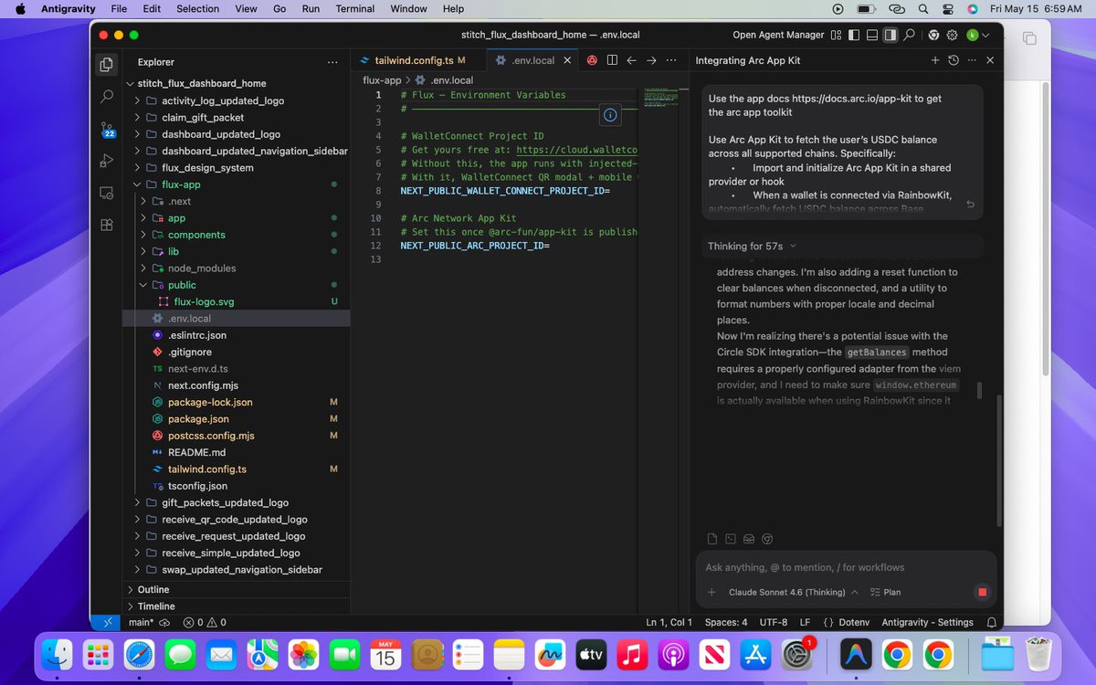Viewport: 1096px width, 685px height.
Task: Start new conversation with plus icon
Action: tap(934, 60)
